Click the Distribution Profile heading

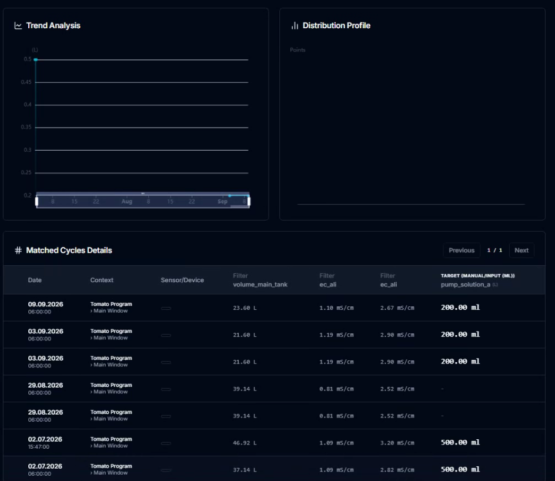coord(336,25)
